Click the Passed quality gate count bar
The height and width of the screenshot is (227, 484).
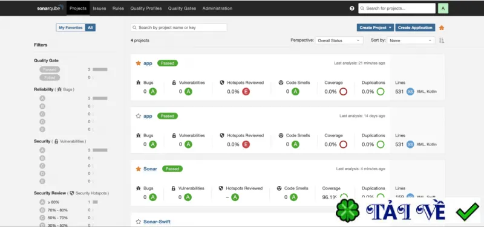(x=100, y=69)
